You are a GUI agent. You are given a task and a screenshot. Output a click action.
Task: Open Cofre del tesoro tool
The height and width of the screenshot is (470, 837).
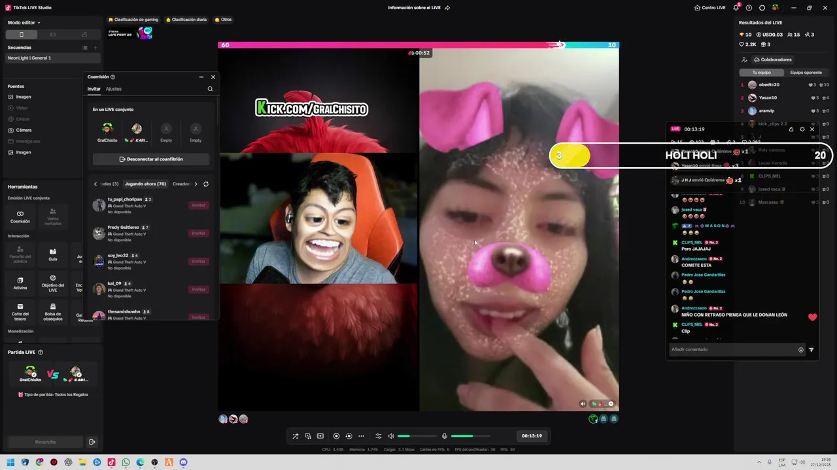(x=20, y=311)
